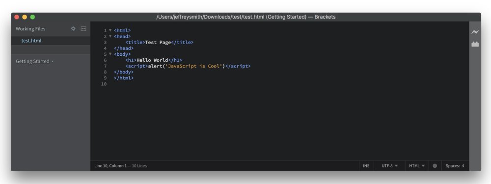Click the green zoom window button
Screen dimensions: 491x184
click(x=32, y=17)
